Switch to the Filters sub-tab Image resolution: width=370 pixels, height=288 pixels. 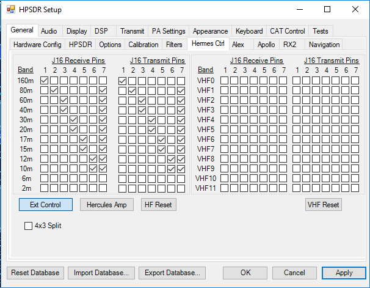click(174, 45)
